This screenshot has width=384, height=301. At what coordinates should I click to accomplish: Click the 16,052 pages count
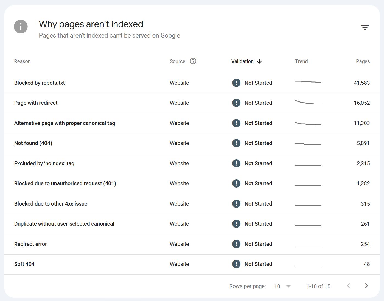coord(362,103)
